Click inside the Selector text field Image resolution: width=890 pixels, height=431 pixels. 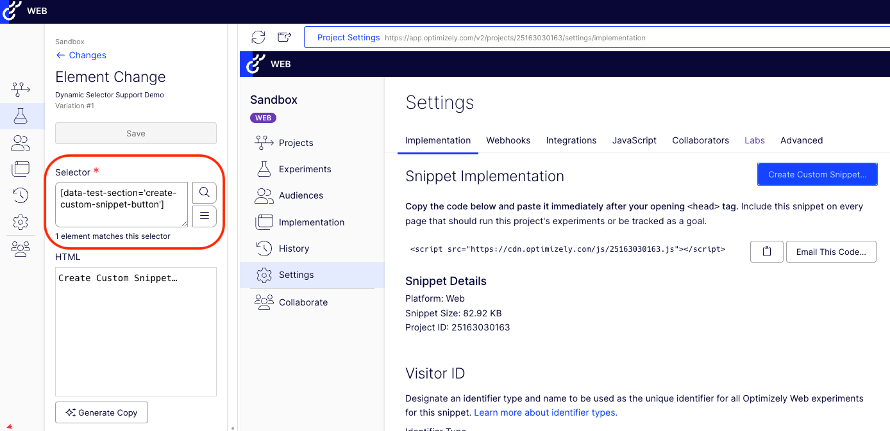121,205
